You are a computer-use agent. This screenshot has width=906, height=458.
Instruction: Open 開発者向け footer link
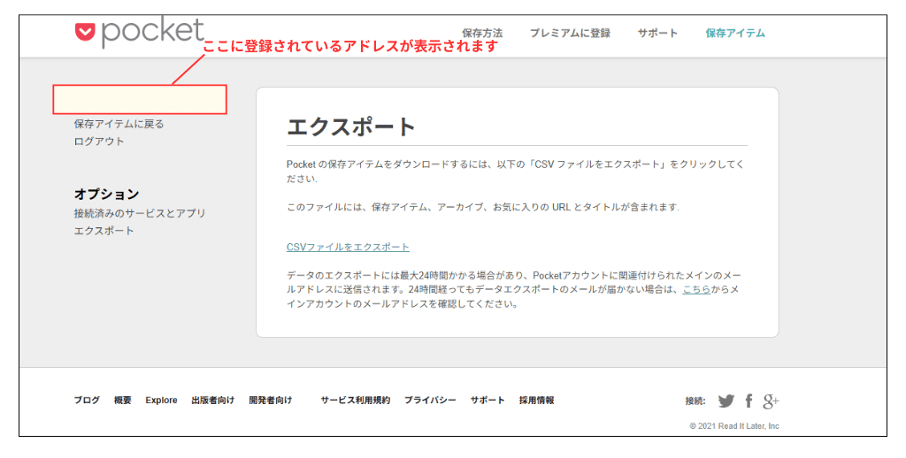(271, 400)
